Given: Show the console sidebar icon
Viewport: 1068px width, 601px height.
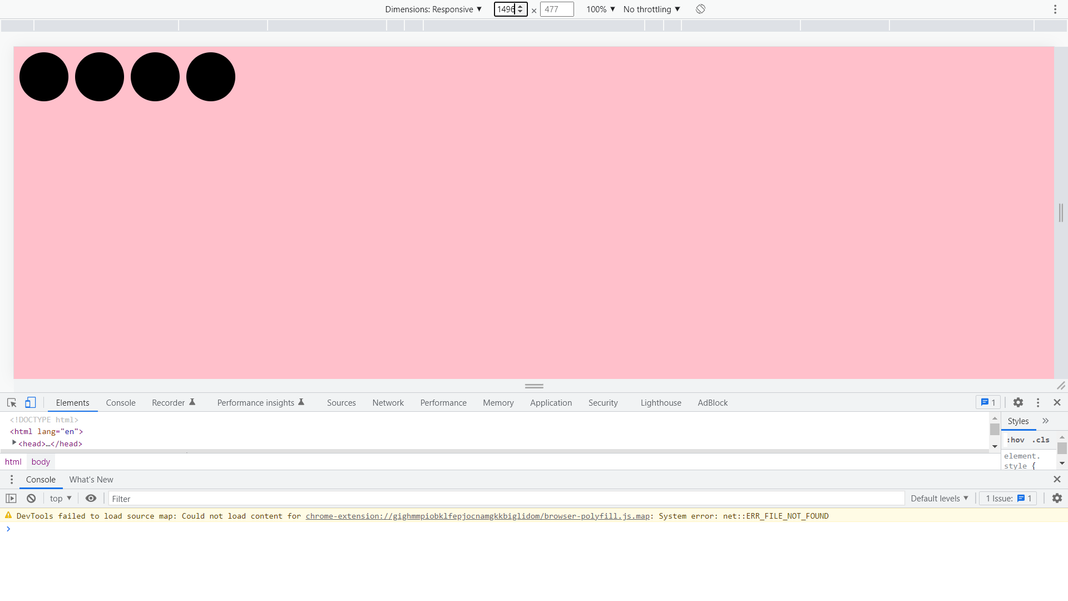Looking at the screenshot, I should pyautogui.click(x=11, y=499).
